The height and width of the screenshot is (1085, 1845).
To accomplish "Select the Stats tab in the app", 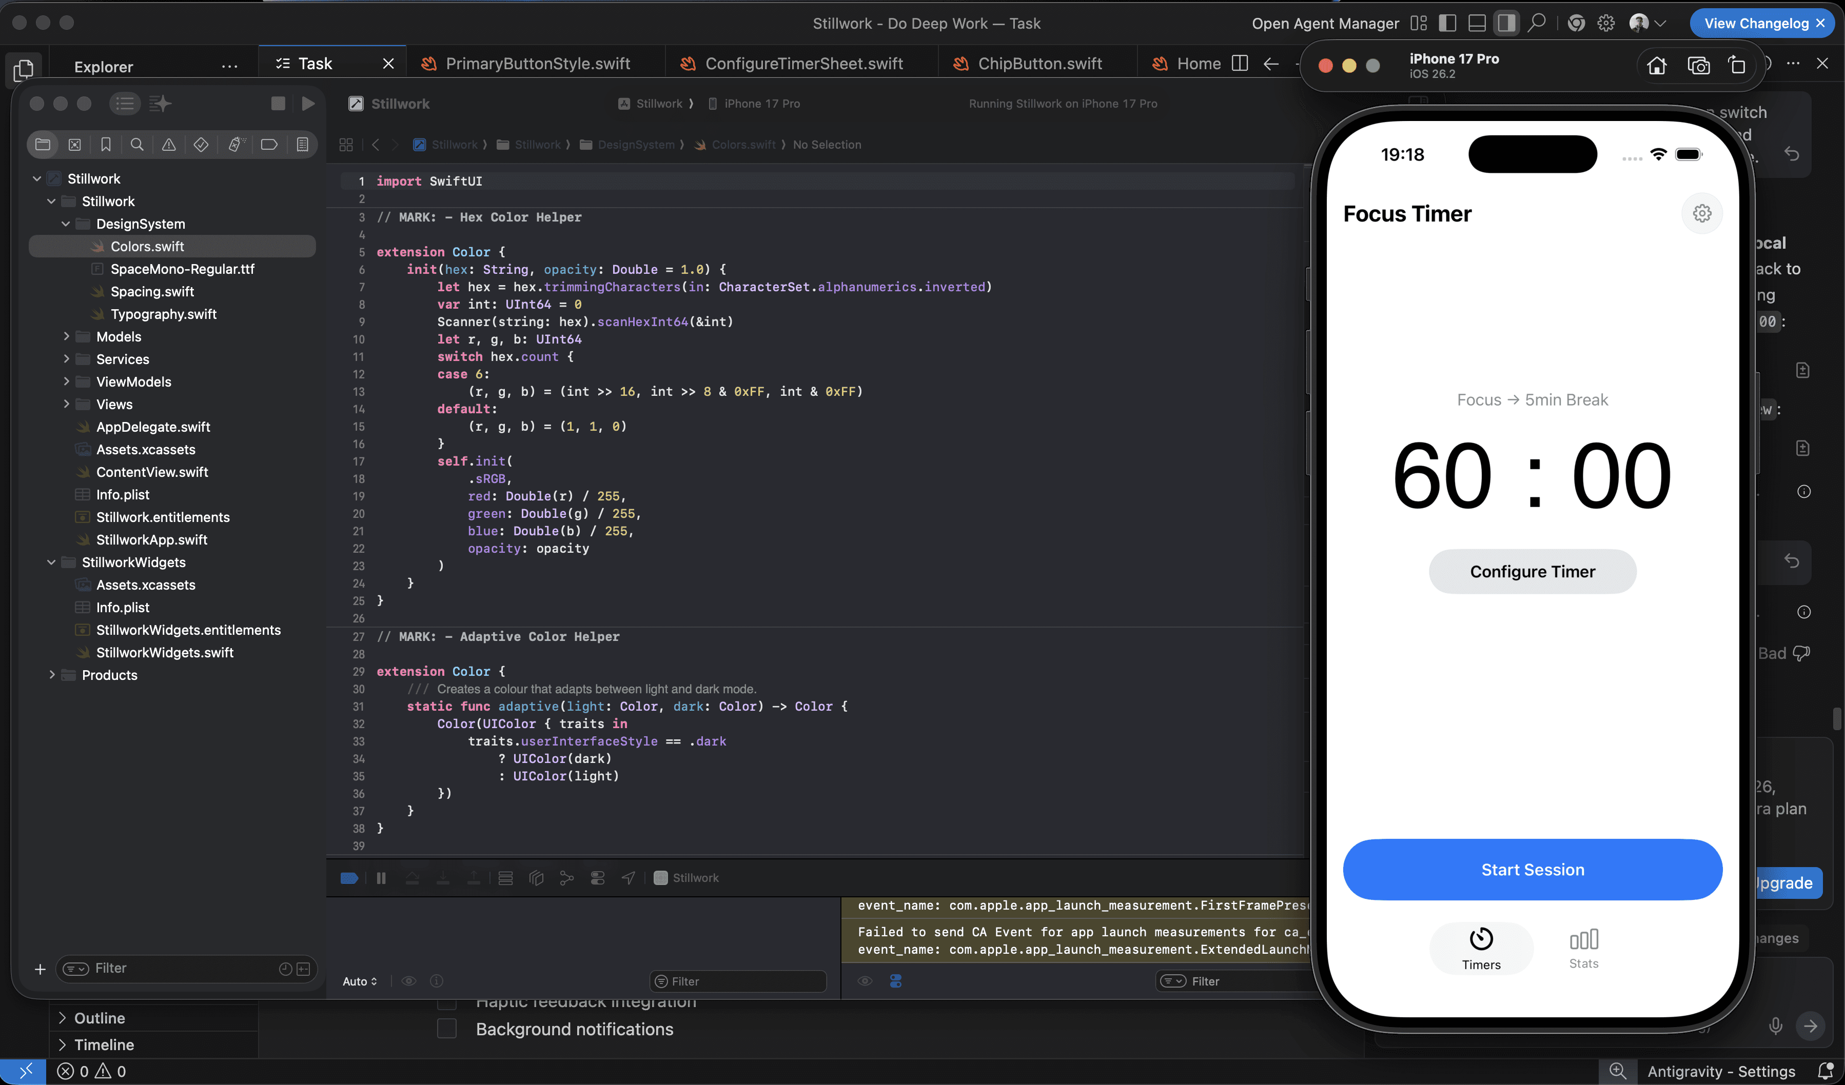I will click(x=1583, y=949).
